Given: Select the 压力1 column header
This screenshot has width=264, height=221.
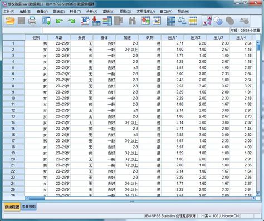Looking at the screenshot, I should 173,38.
